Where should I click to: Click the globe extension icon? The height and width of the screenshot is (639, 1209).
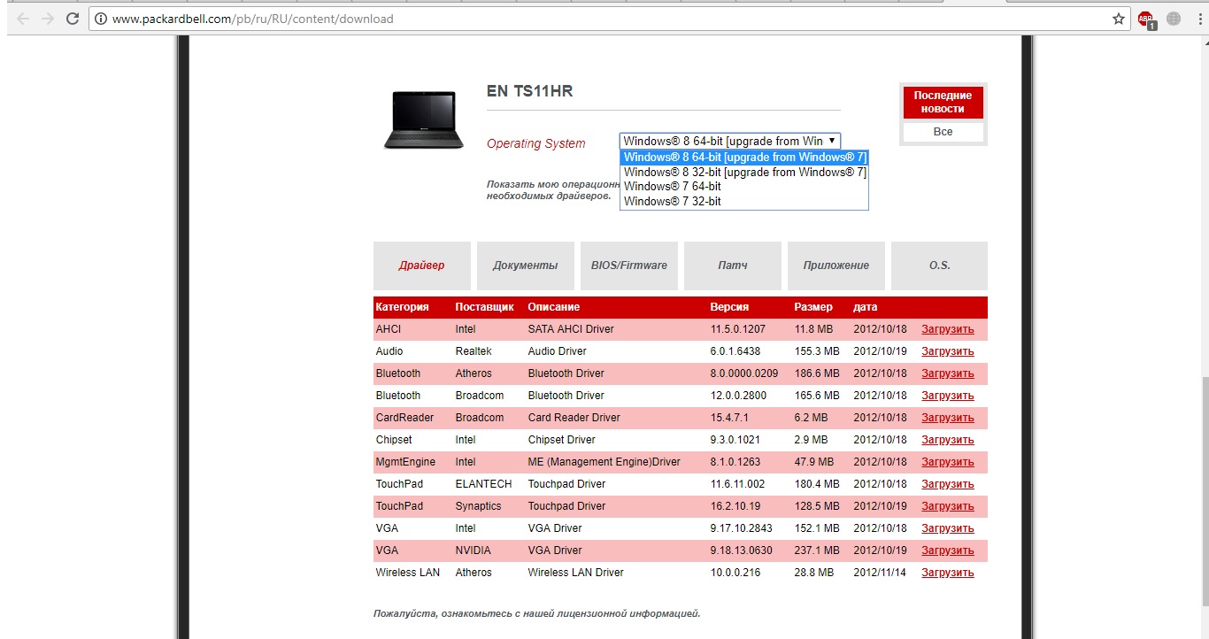(x=1174, y=19)
